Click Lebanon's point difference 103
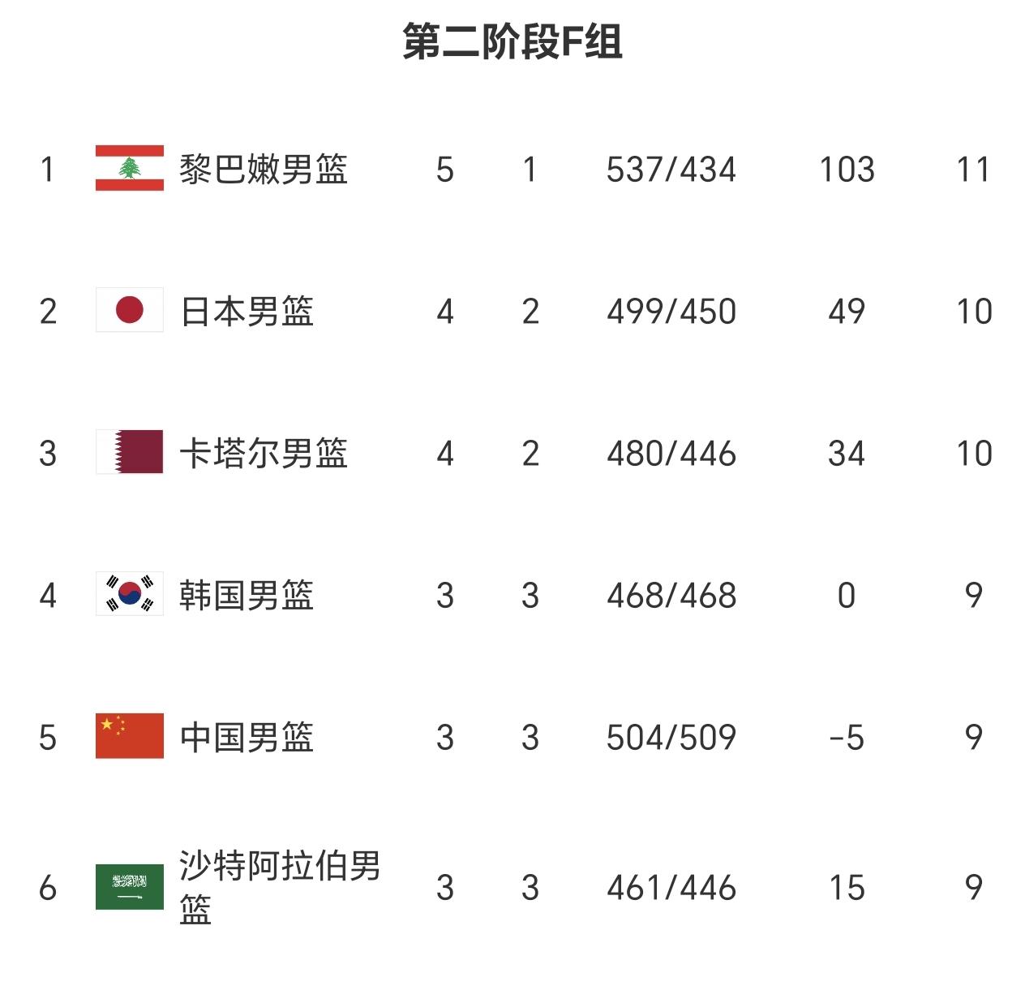Screen dimensions: 1025x986 tap(847, 170)
